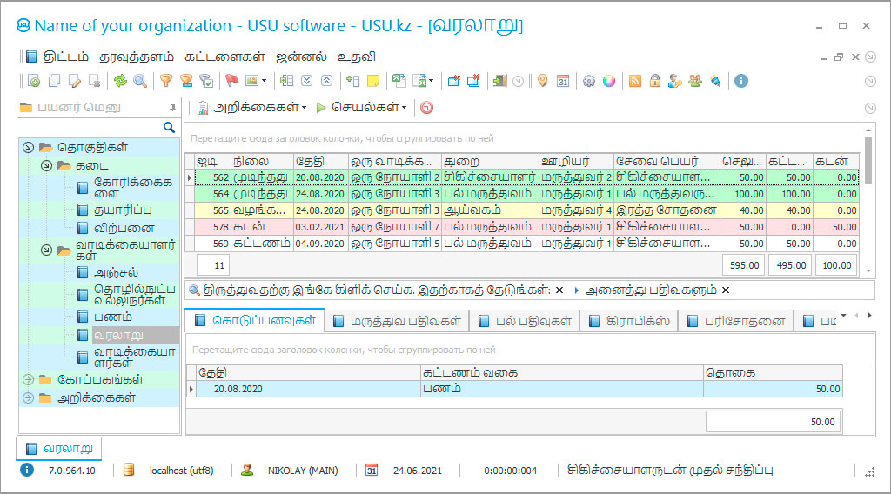
Task: Click the yellow sticky note icon
Action: tap(372, 81)
